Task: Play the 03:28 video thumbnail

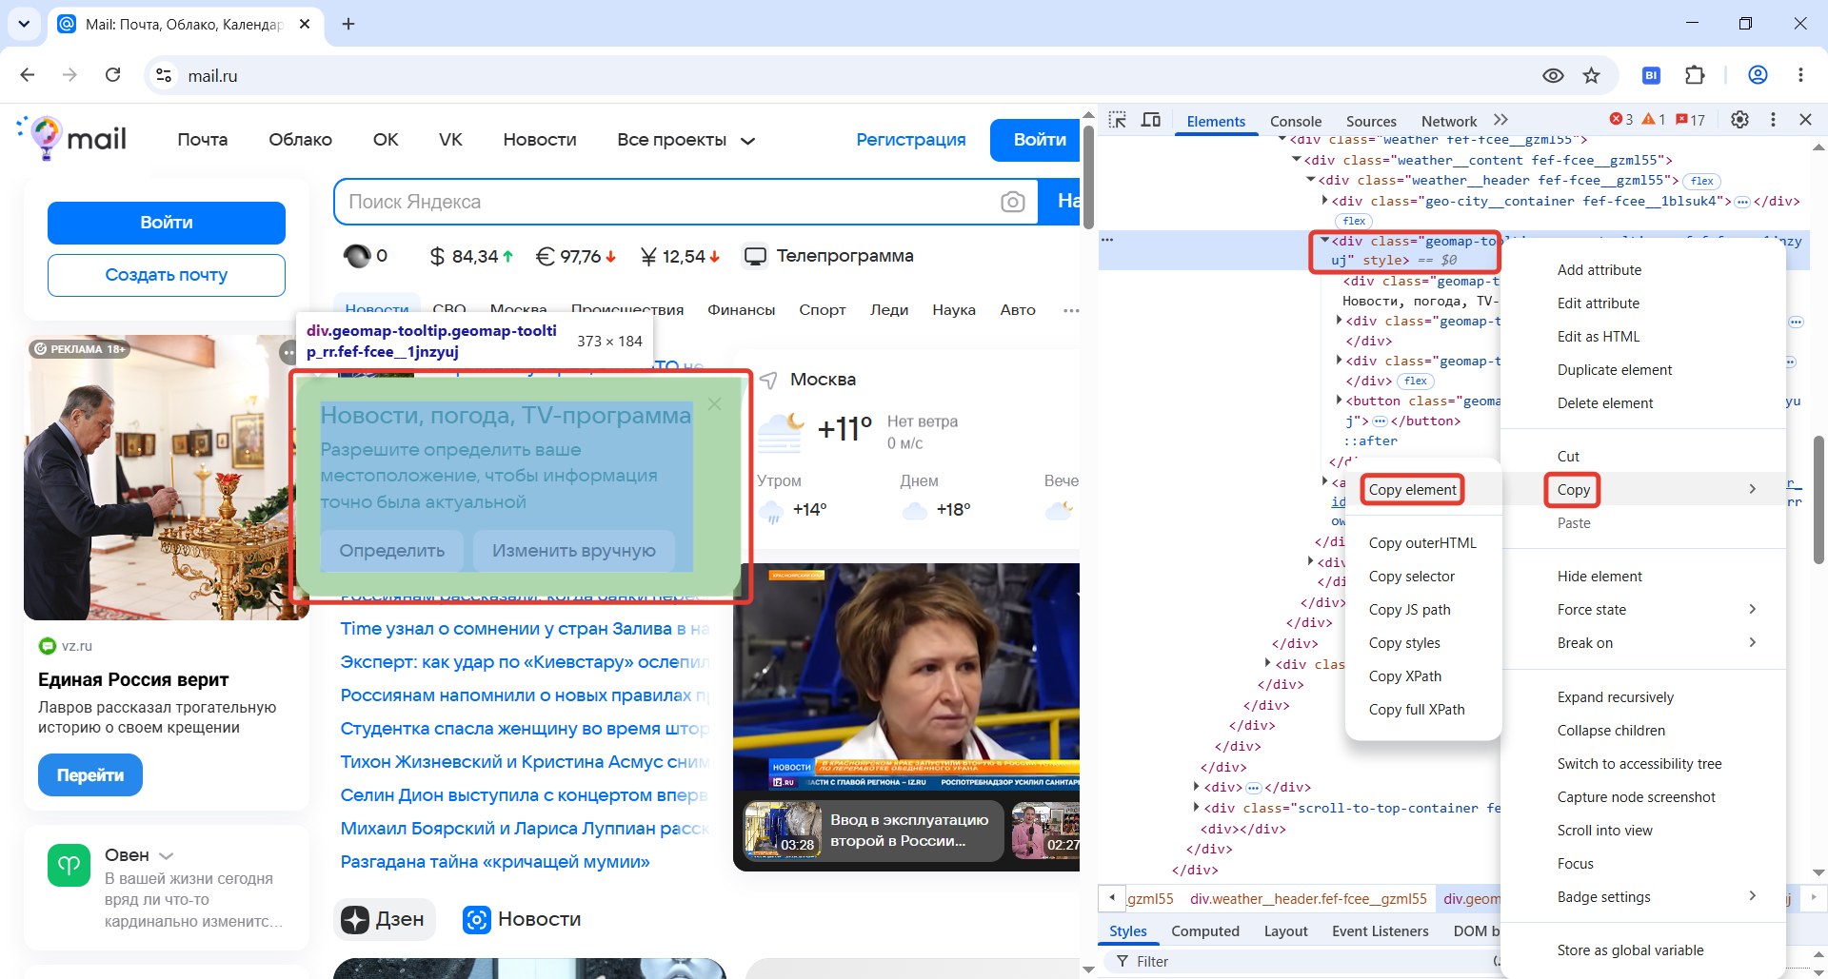Action: [x=783, y=830]
